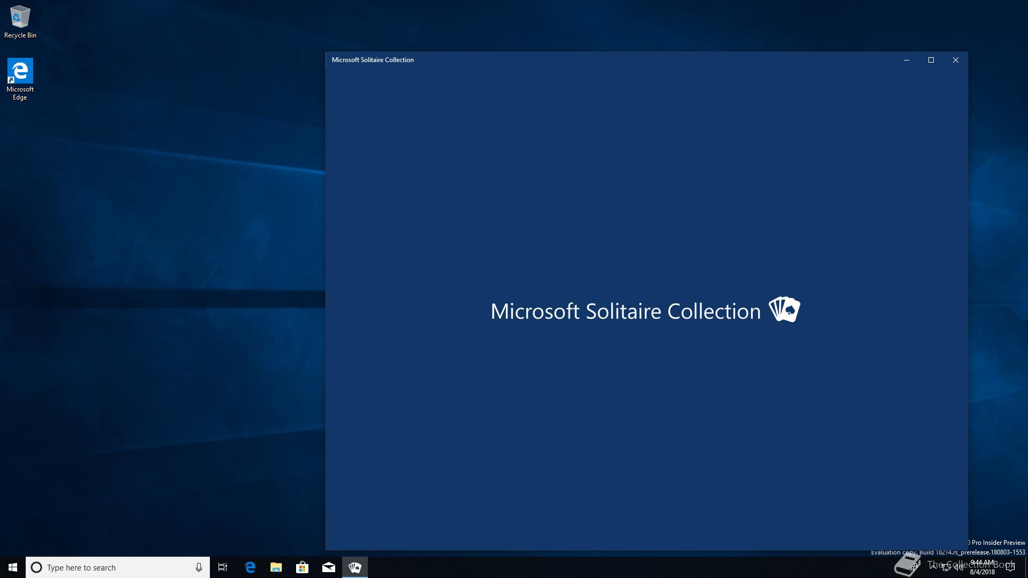Select the Microsoft Edge desktop shortcut
Viewport: 1028px width, 578px height.
(20, 79)
